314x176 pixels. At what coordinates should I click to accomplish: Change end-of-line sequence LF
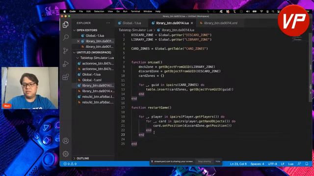[x=283, y=164]
